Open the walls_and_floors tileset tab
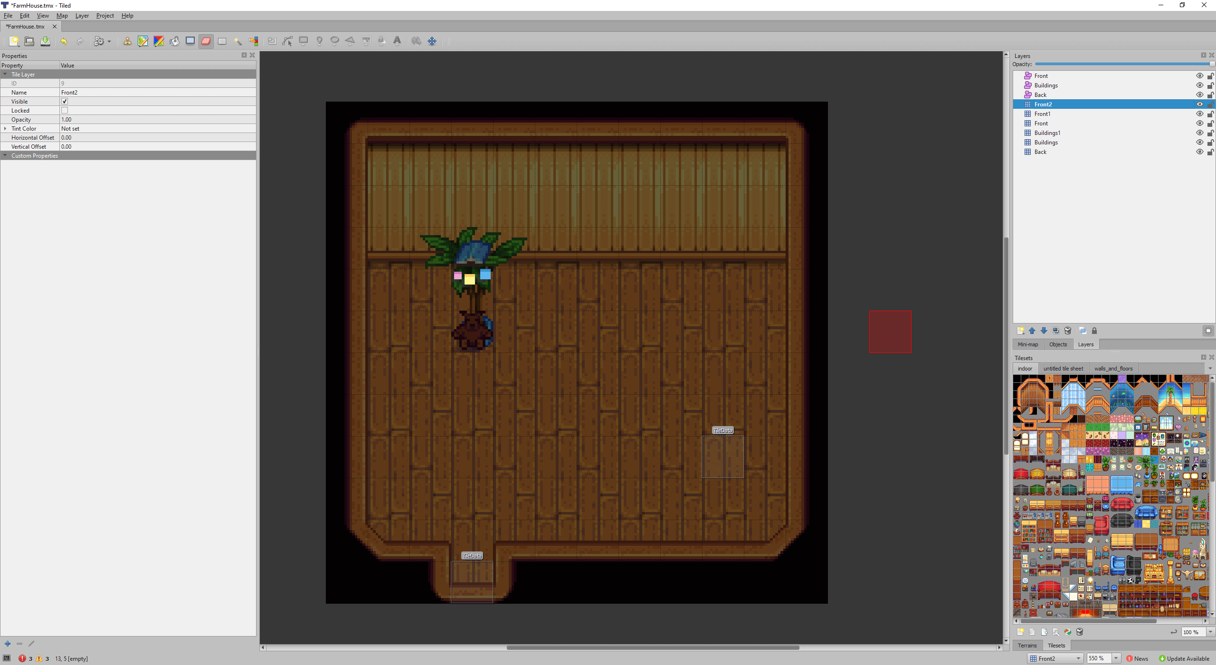 1113,369
